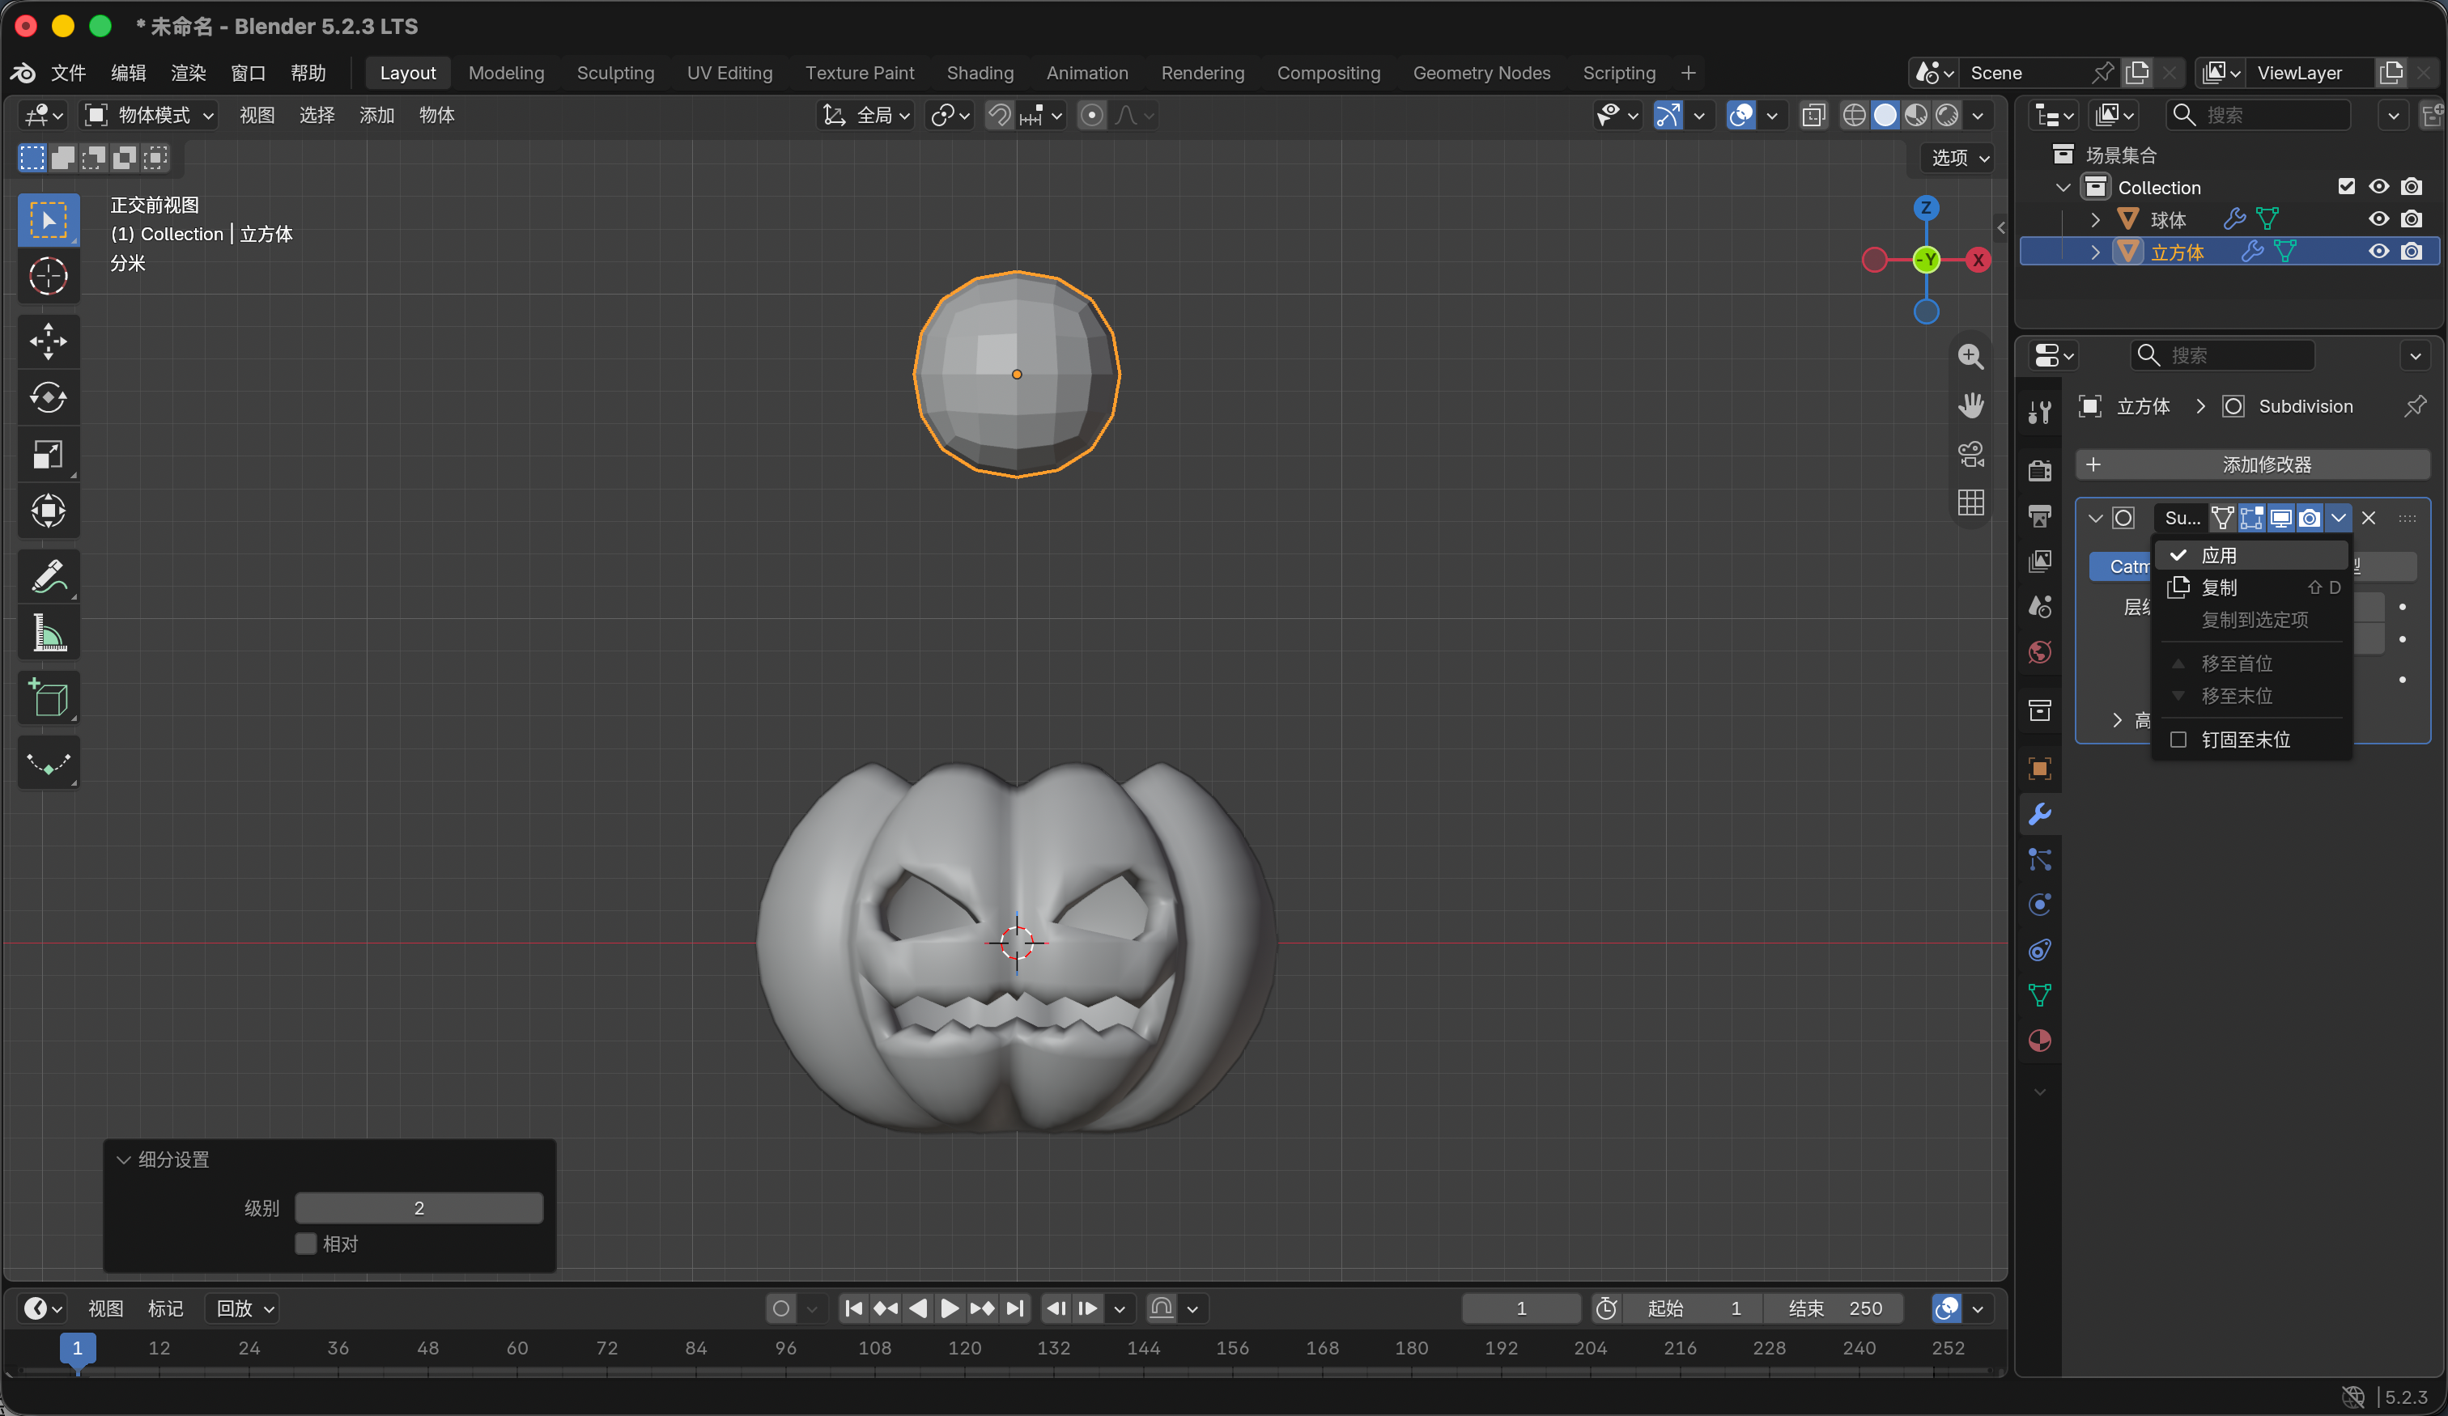Expand 球体 in outliner tree

(2094, 219)
